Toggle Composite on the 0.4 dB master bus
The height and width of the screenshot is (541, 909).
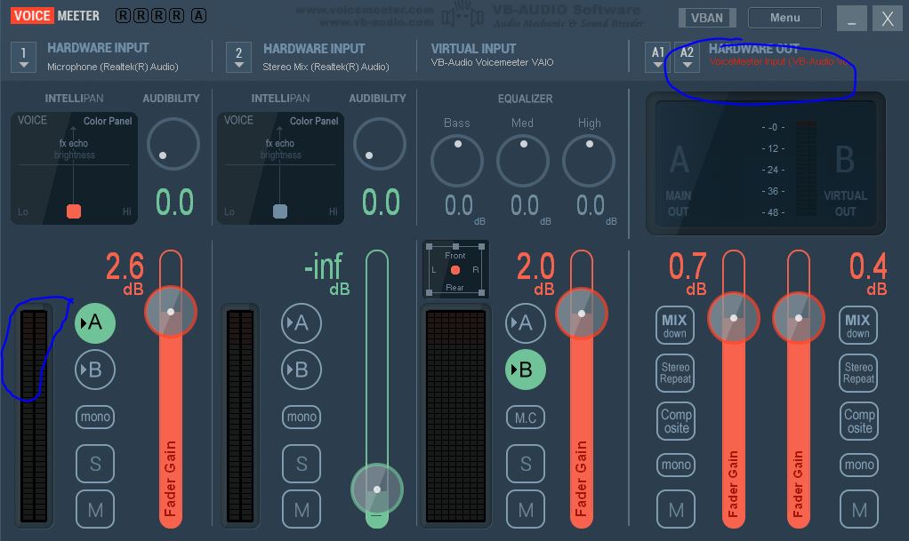pyautogui.click(x=859, y=421)
